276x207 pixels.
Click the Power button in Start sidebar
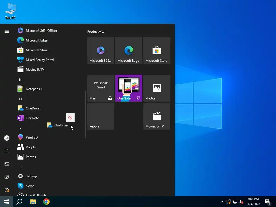pyautogui.click(x=7, y=190)
